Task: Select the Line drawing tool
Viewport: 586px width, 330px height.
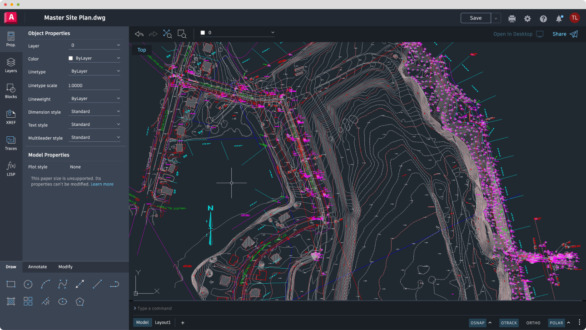Action: pyautogui.click(x=97, y=284)
